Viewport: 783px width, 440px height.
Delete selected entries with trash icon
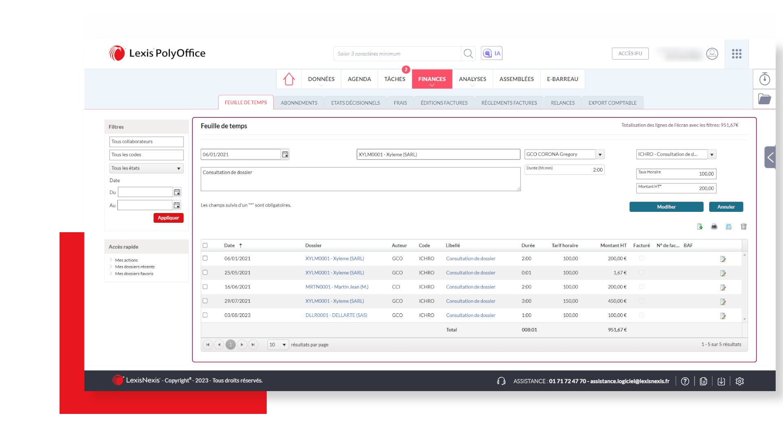coord(743,227)
